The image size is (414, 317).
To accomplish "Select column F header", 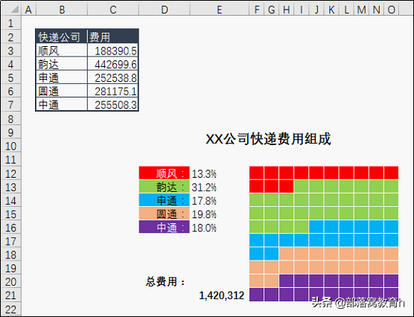I will (x=257, y=10).
